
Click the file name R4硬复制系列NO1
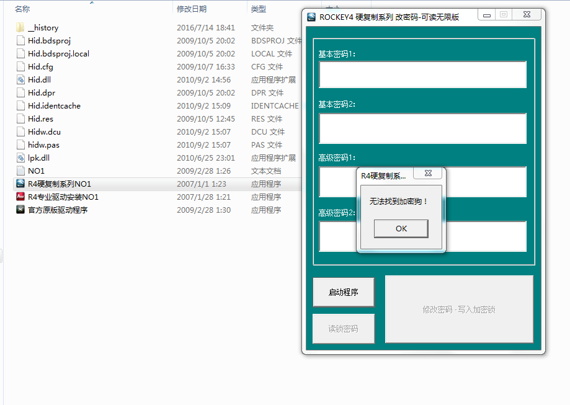click(x=60, y=184)
